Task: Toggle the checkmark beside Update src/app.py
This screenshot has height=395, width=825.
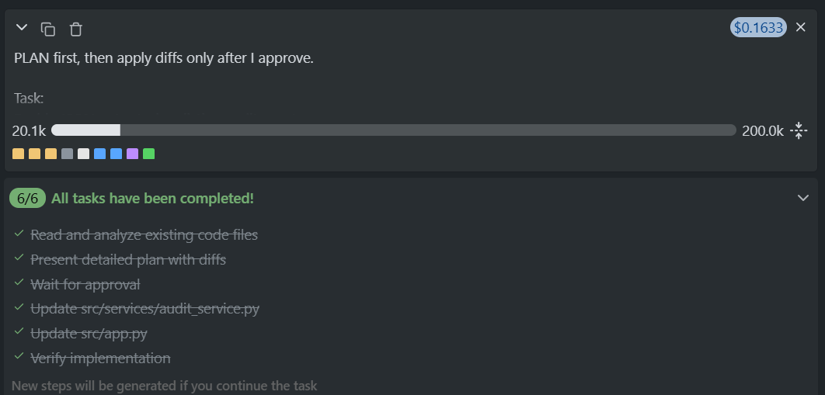Action: (19, 333)
